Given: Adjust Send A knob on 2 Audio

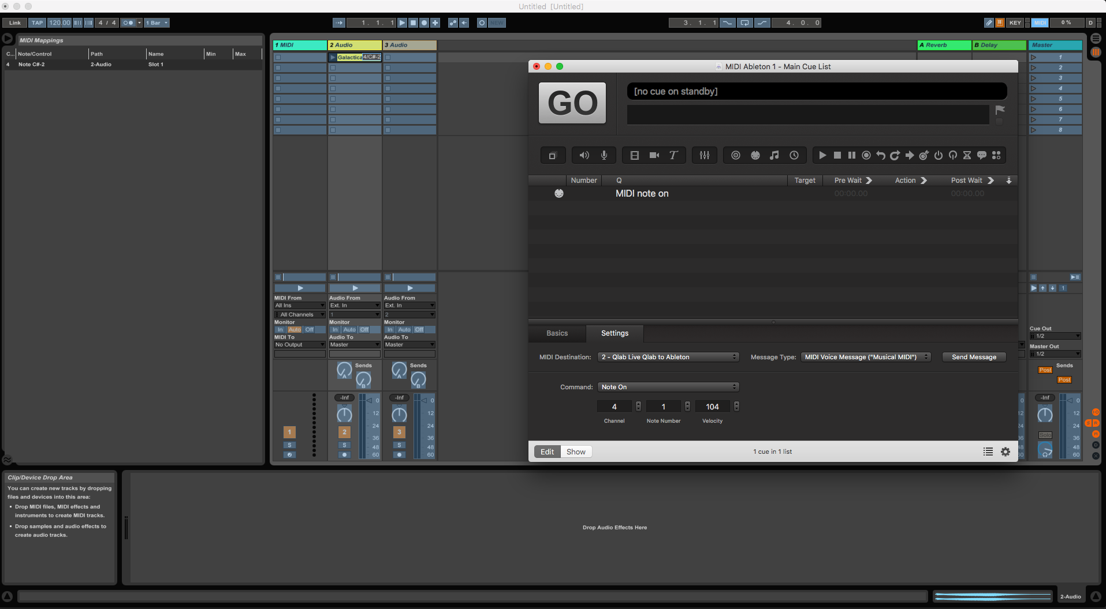Looking at the screenshot, I should (x=344, y=370).
